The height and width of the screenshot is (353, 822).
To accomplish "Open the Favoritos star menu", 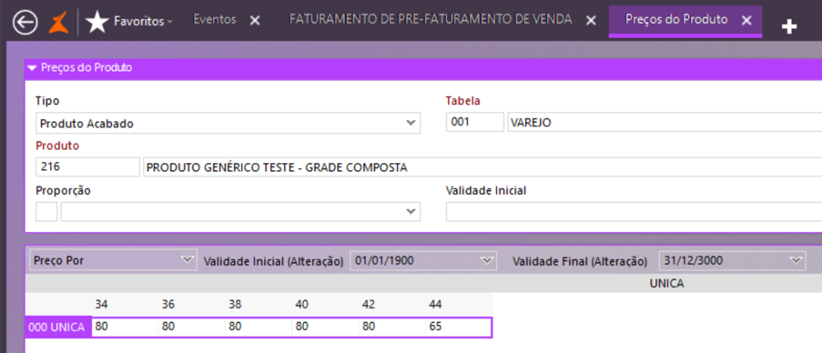I will coord(128,22).
